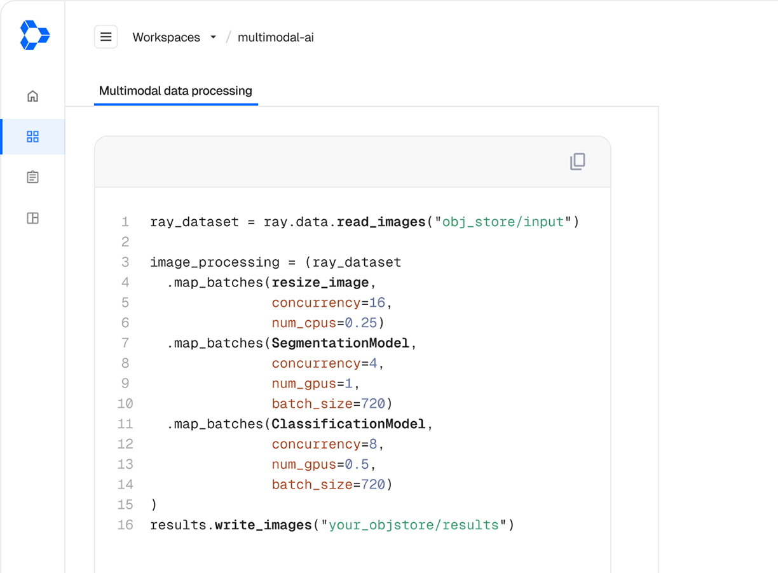The image size is (778, 573).
Task: Select the grid dashboard icon in sidebar
Action: [x=32, y=136]
